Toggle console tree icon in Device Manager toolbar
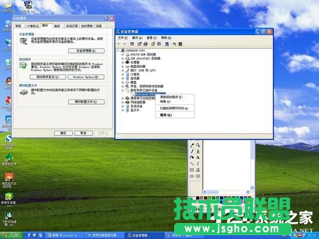The height and width of the screenshot is (239, 319). click(x=132, y=44)
